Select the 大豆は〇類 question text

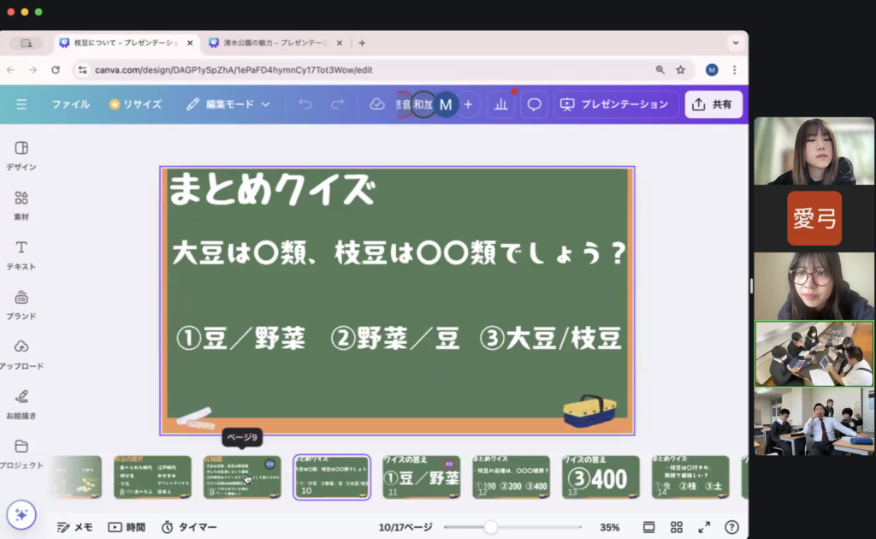(399, 253)
